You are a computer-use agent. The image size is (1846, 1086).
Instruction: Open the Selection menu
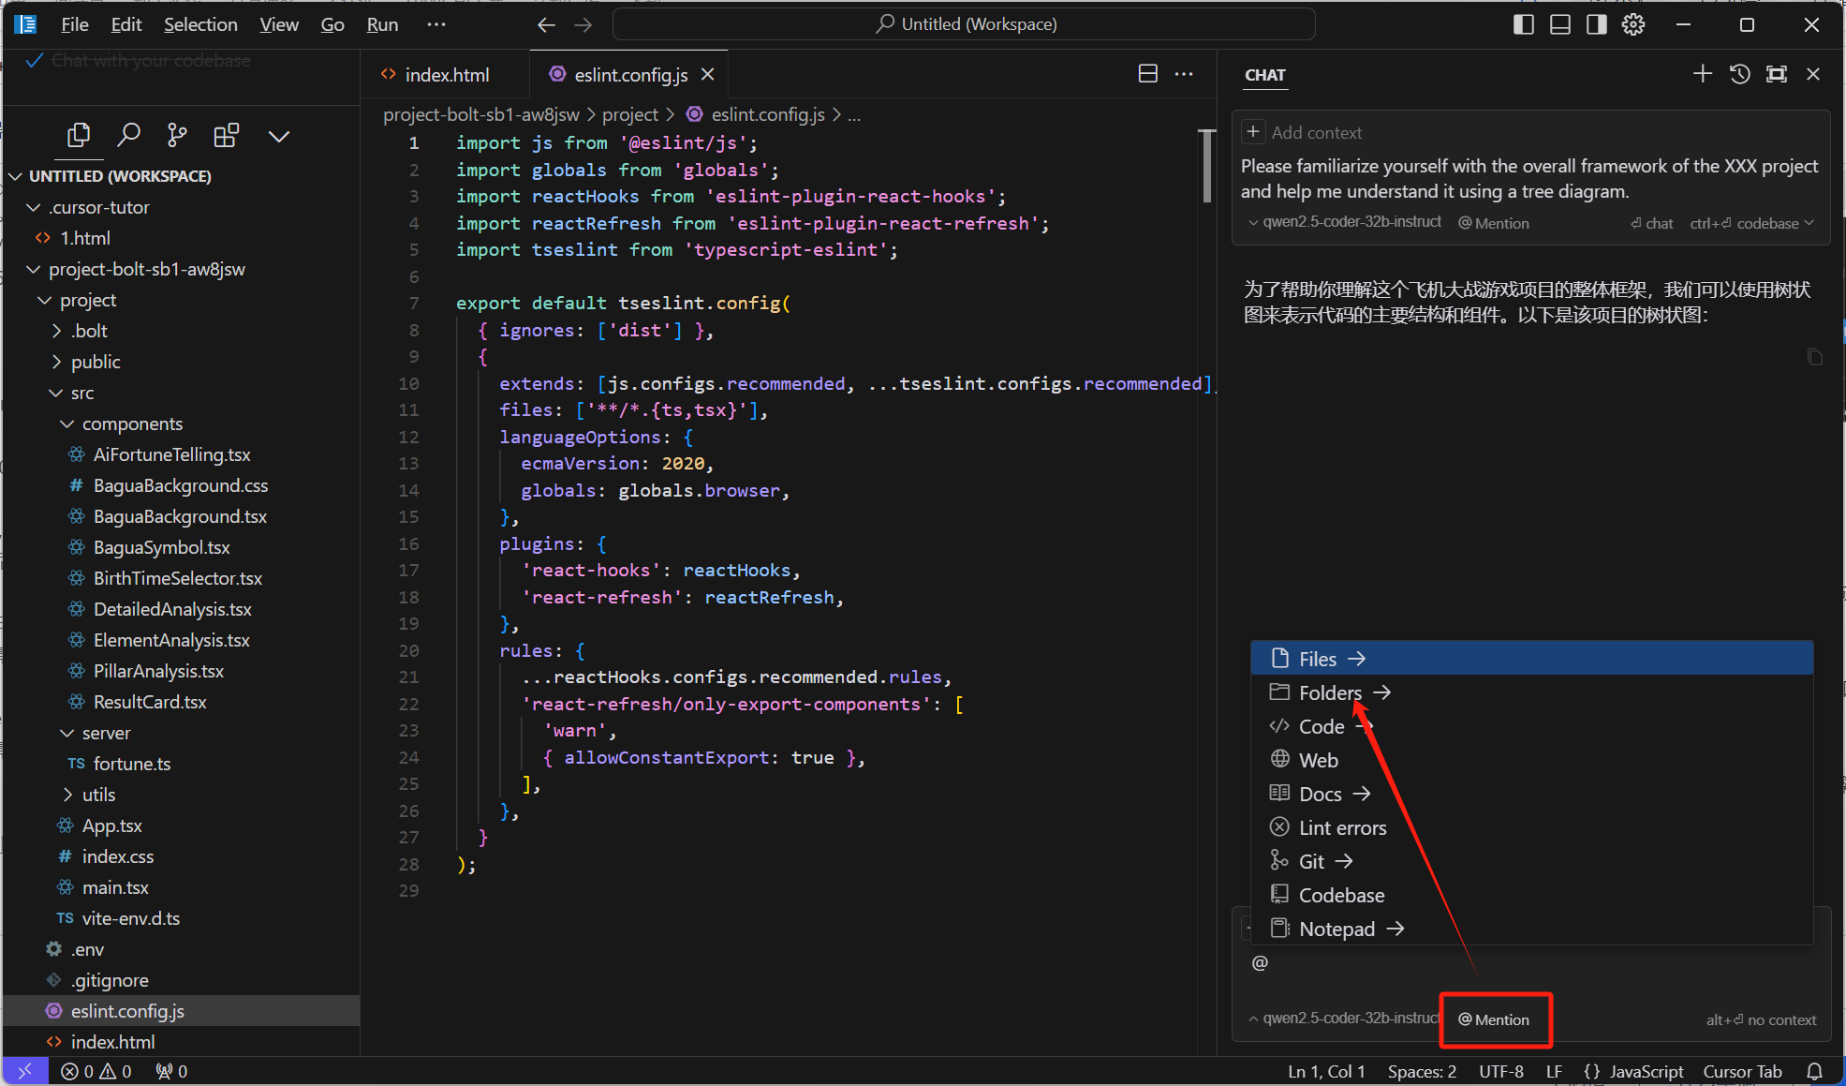click(x=200, y=24)
